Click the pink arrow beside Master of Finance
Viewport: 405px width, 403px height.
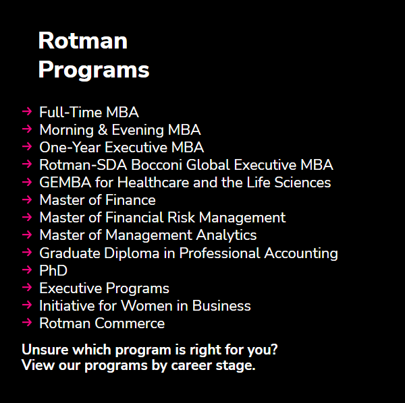tap(27, 199)
